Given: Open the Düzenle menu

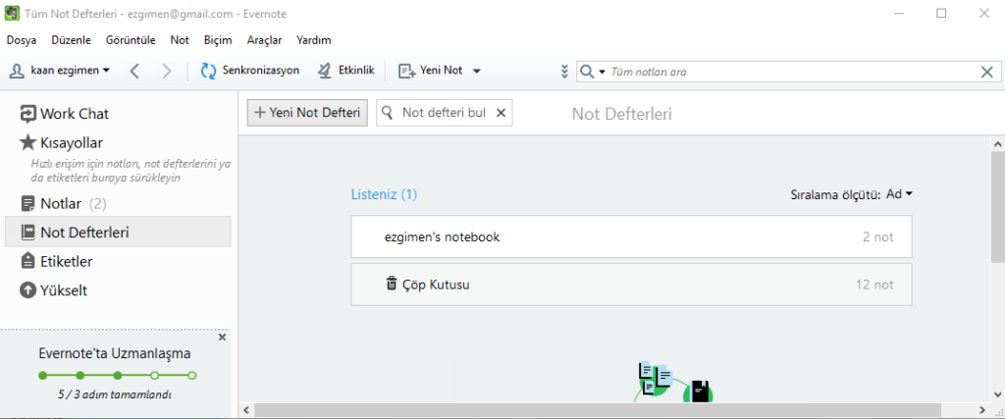Looking at the screenshot, I should 72,40.
